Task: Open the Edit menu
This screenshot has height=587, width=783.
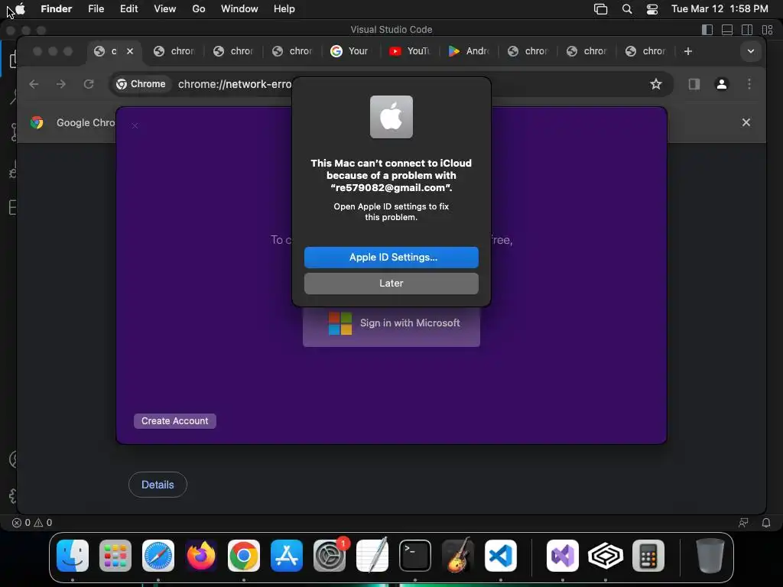Action: pos(128,9)
